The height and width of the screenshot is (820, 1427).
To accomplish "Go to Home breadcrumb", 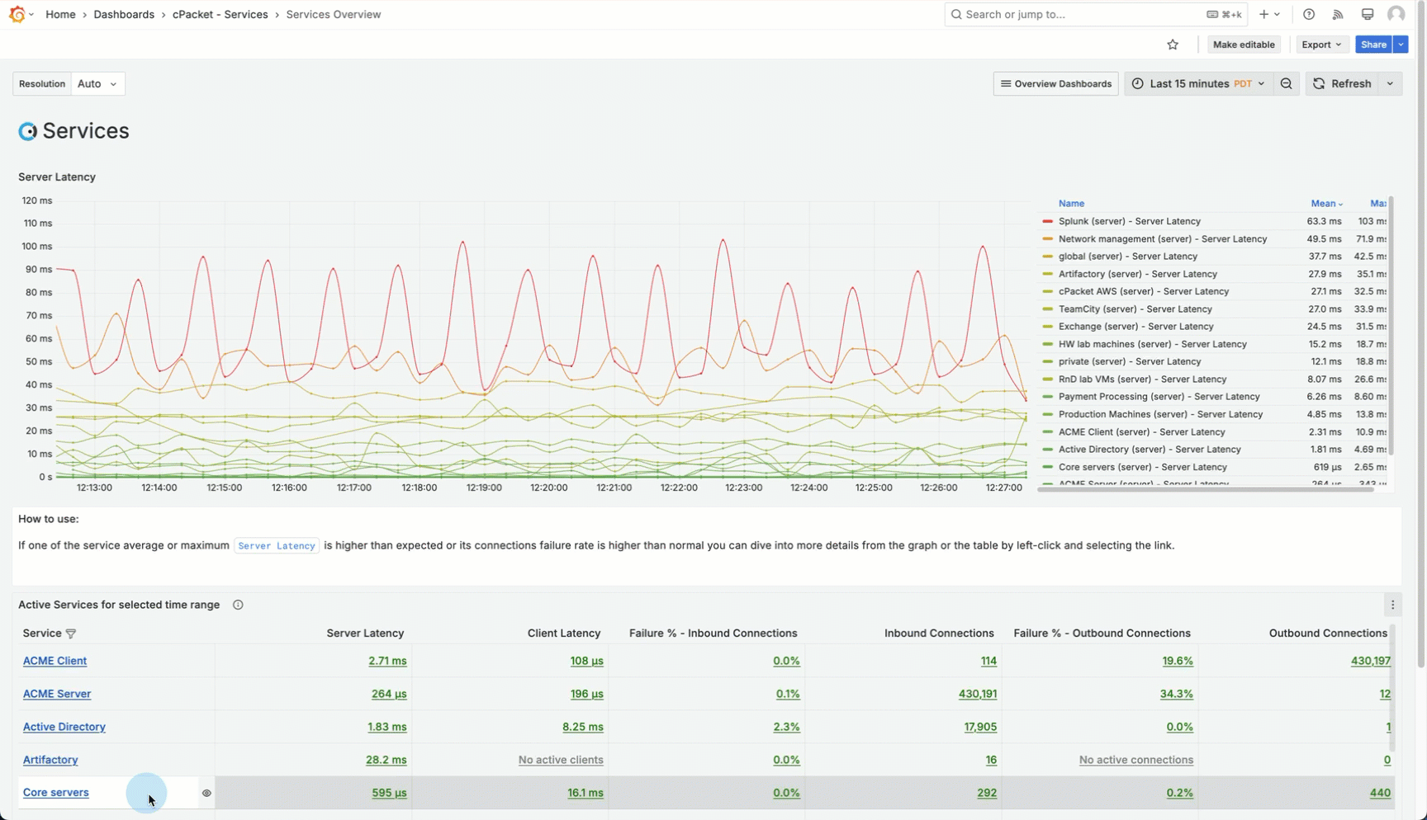I will pyautogui.click(x=60, y=14).
